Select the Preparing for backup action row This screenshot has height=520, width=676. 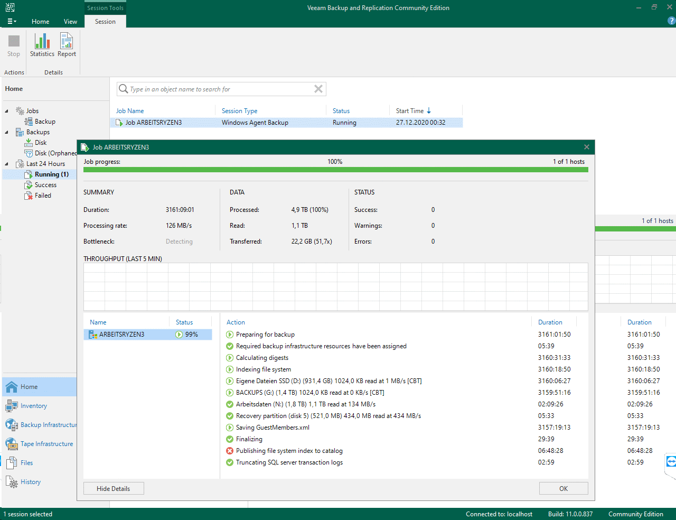(x=404, y=335)
